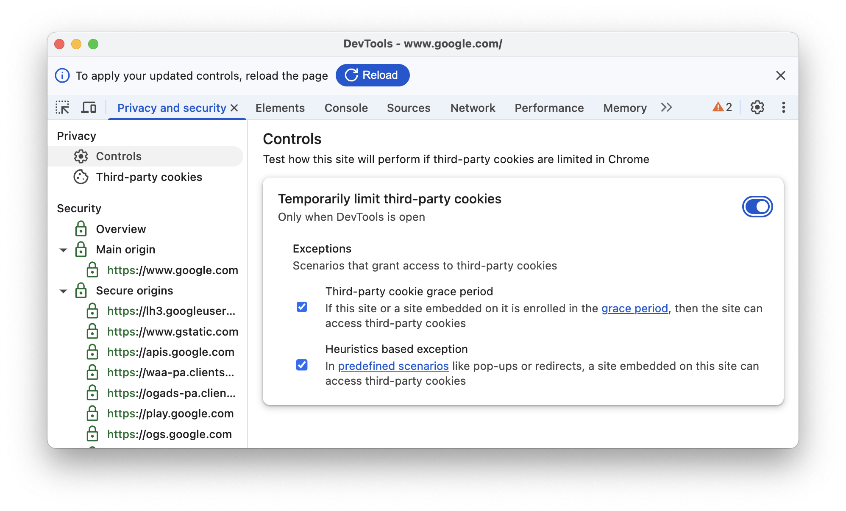
Task: Disable heuristics based exception checkbox
Action: click(302, 365)
